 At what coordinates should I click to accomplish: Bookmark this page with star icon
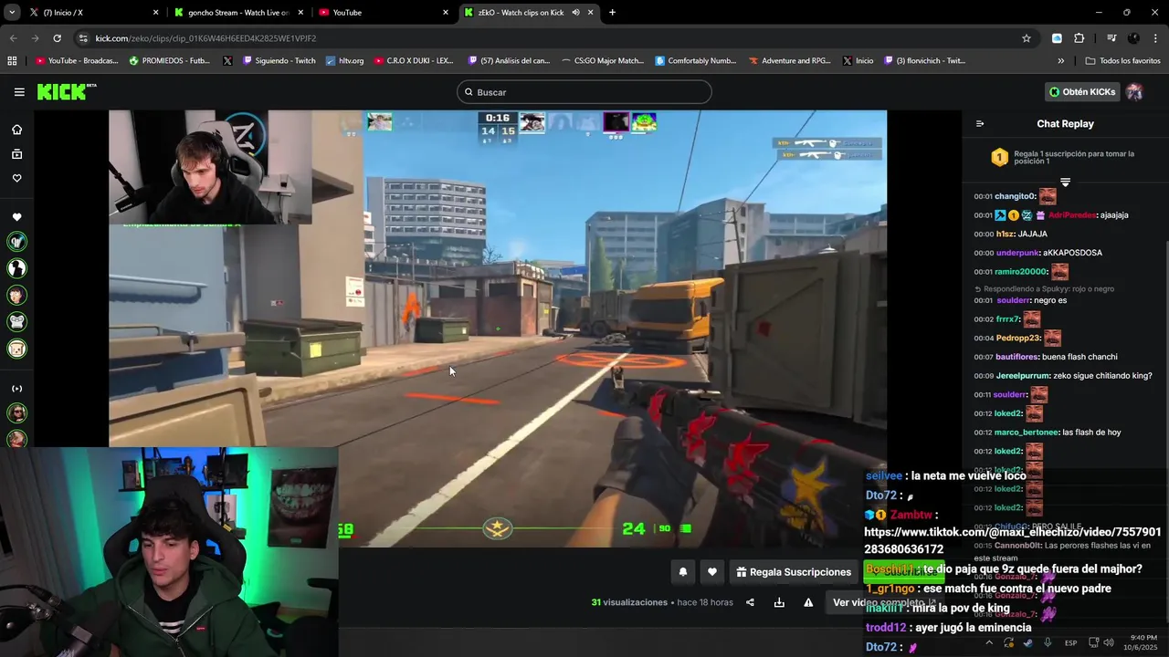(x=1027, y=38)
